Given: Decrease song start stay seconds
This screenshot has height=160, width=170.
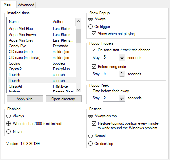Looking at the screenshot, I should (122, 59).
